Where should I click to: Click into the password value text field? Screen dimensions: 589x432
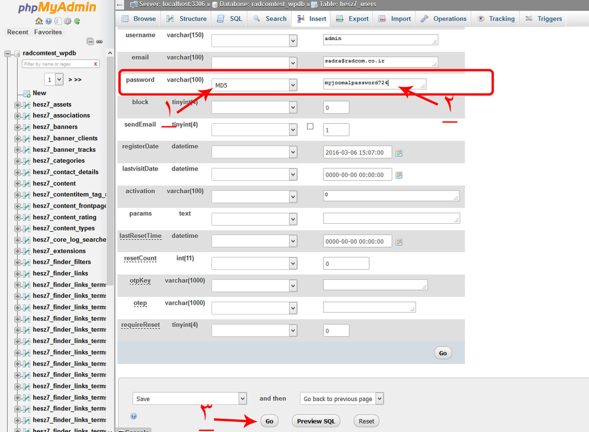(x=374, y=84)
